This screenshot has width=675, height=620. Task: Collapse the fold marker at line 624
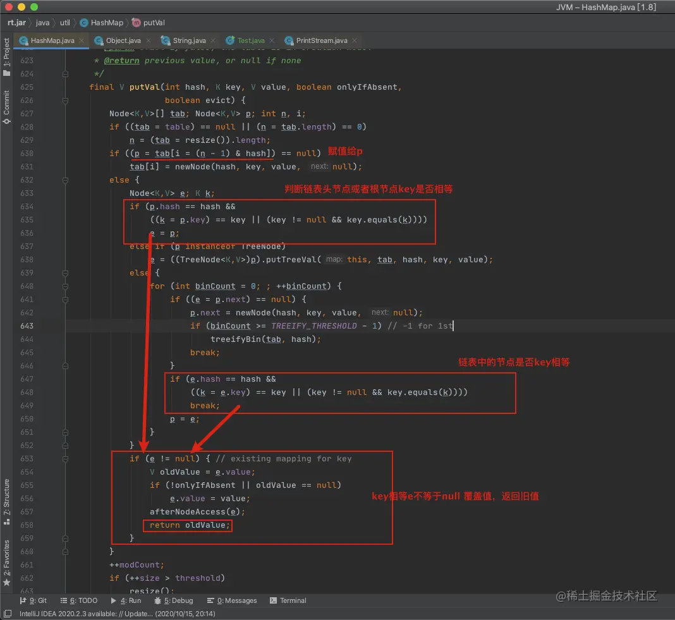point(66,74)
